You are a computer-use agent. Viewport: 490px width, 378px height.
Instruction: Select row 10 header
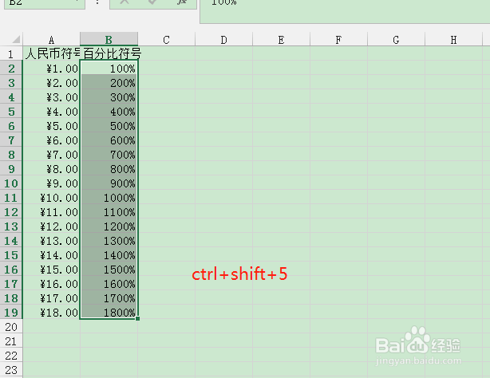click(11, 183)
